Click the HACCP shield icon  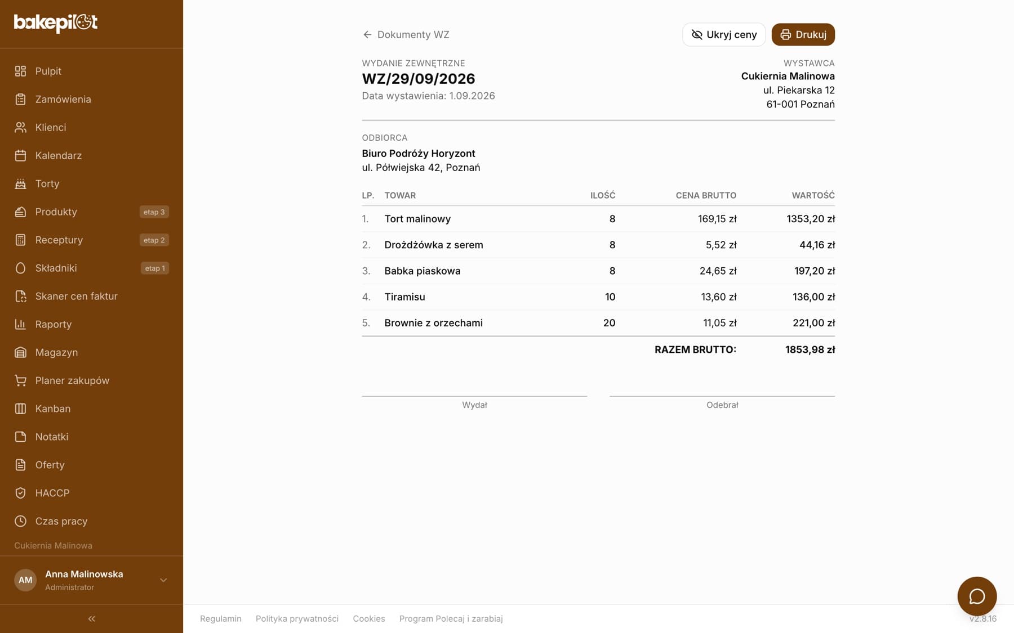coord(20,493)
